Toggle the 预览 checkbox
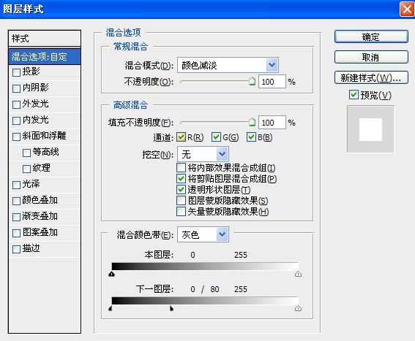The width and height of the screenshot is (415, 341). 354,95
